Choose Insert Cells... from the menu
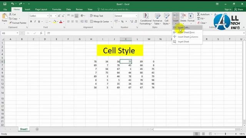Image resolution: width=246 pixels, height=138 pixels. point(187,28)
